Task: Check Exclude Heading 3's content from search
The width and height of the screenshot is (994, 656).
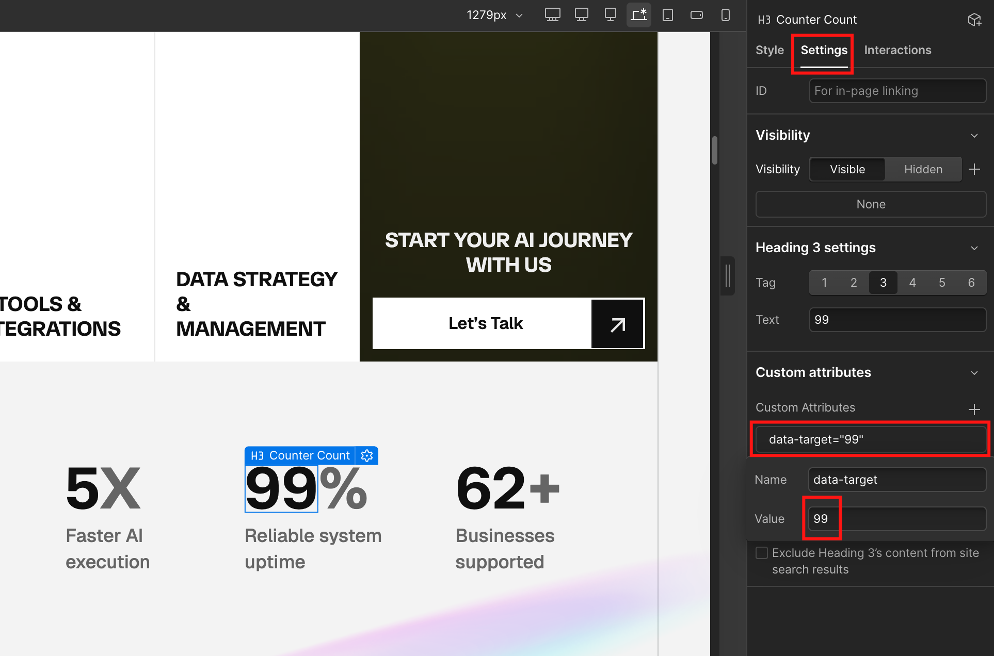Action: pyautogui.click(x=762, y=553)
